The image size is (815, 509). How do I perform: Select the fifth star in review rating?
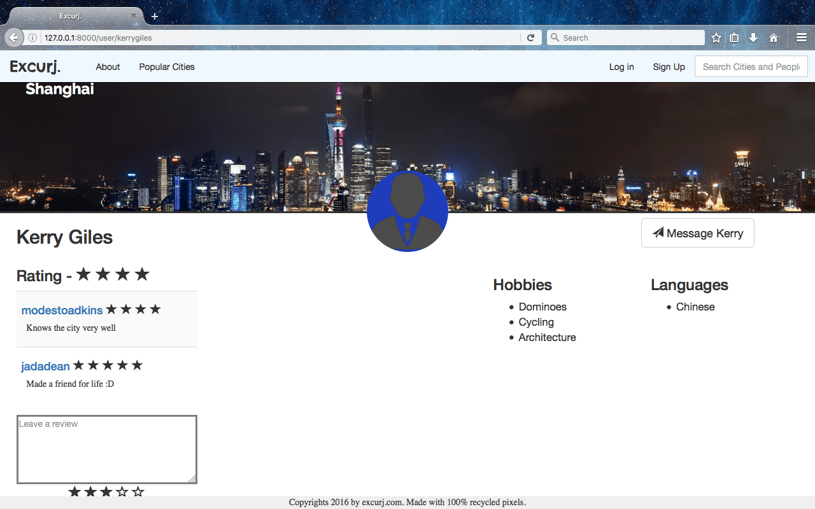pos(138,492)
